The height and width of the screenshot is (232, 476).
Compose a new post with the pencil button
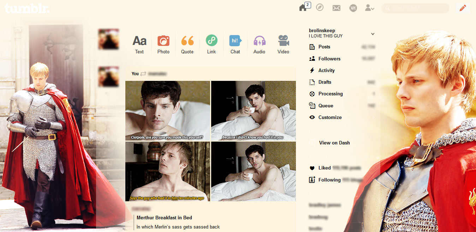(x=463, y=8)
